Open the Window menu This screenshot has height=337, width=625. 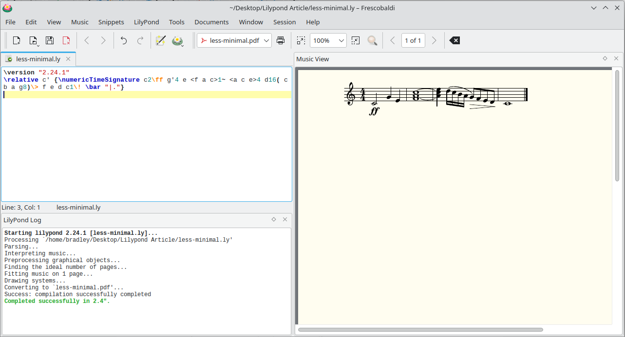tap(251, 22)
